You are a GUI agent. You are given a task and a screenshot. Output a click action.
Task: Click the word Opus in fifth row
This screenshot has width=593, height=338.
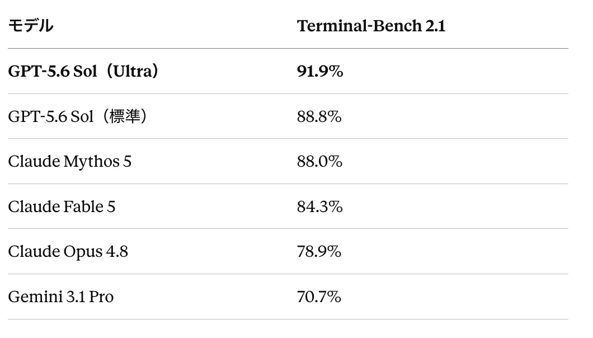click(83, 251)
